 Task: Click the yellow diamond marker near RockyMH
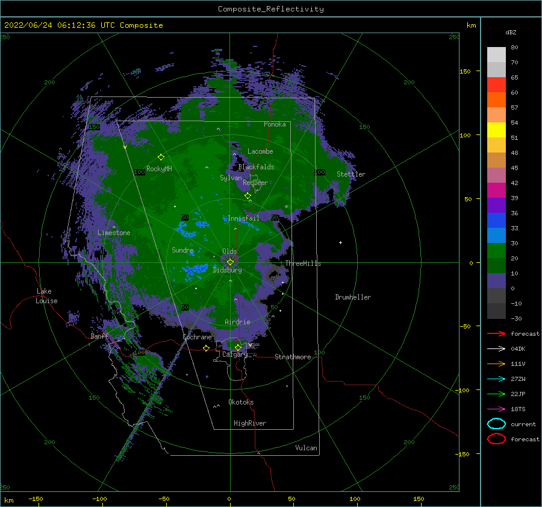pos(161,157)
